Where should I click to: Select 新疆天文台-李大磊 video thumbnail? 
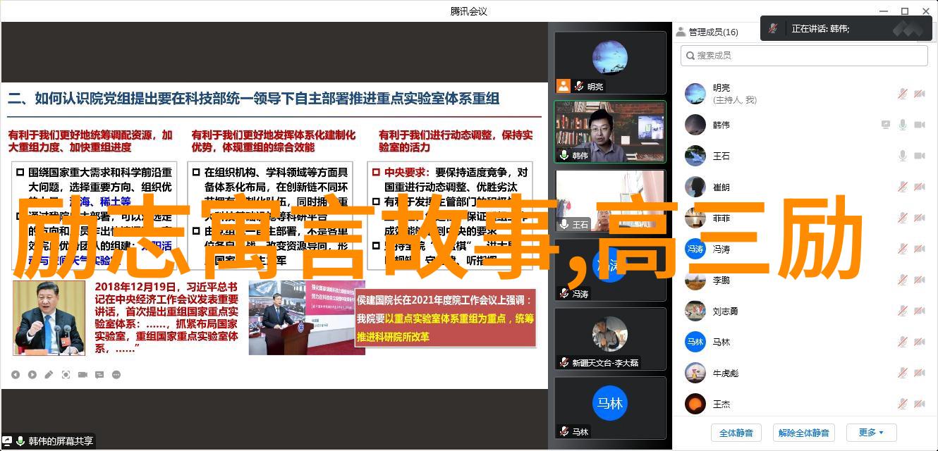coord(610,339)
